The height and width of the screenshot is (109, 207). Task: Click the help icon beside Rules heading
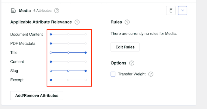pos(127,22)
